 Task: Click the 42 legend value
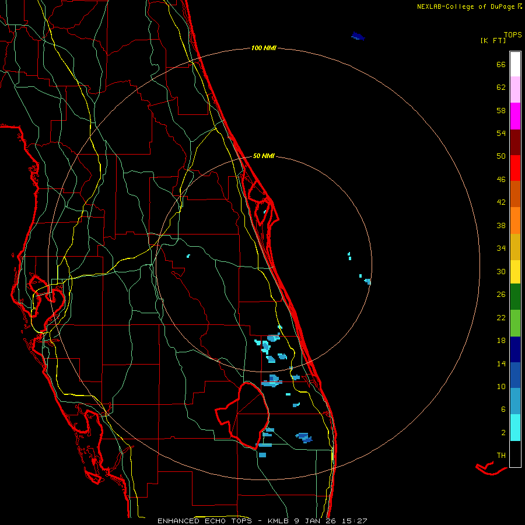pyautogui.click(x=501, y=202)
